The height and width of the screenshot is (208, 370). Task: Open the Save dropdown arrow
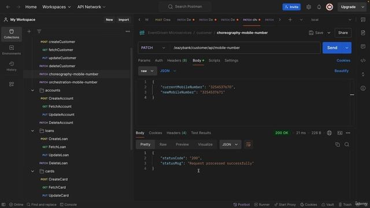point(329,33)
